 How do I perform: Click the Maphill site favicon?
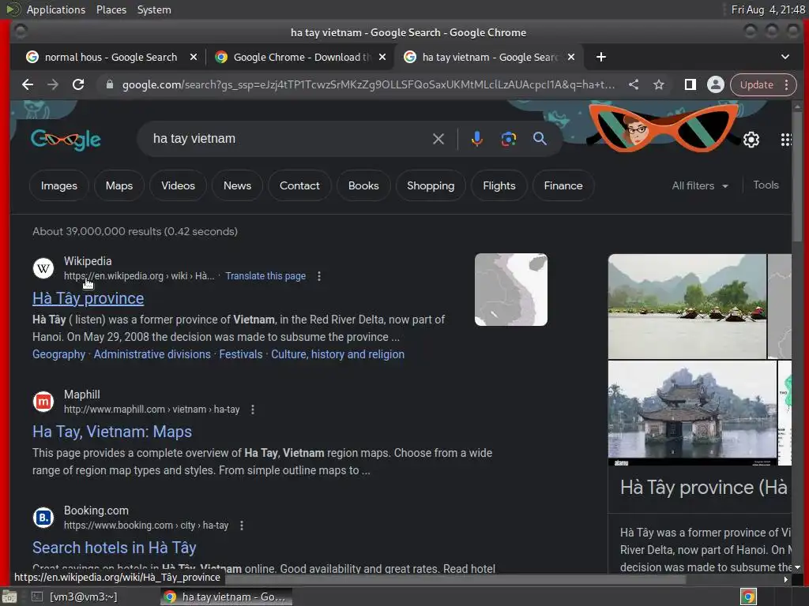coord(43,402)
